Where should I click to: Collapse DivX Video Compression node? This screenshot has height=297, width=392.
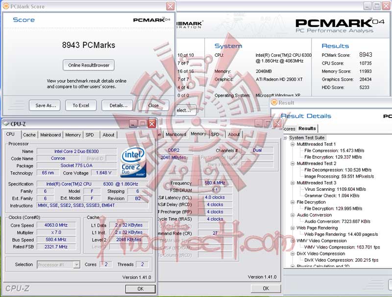[293, 254]
